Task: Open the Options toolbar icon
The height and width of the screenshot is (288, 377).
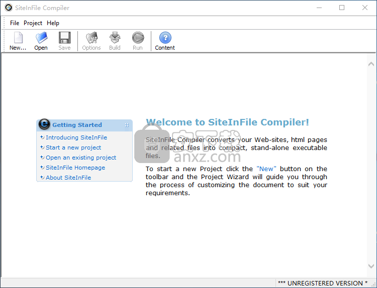Action: [x=91, y=38]
